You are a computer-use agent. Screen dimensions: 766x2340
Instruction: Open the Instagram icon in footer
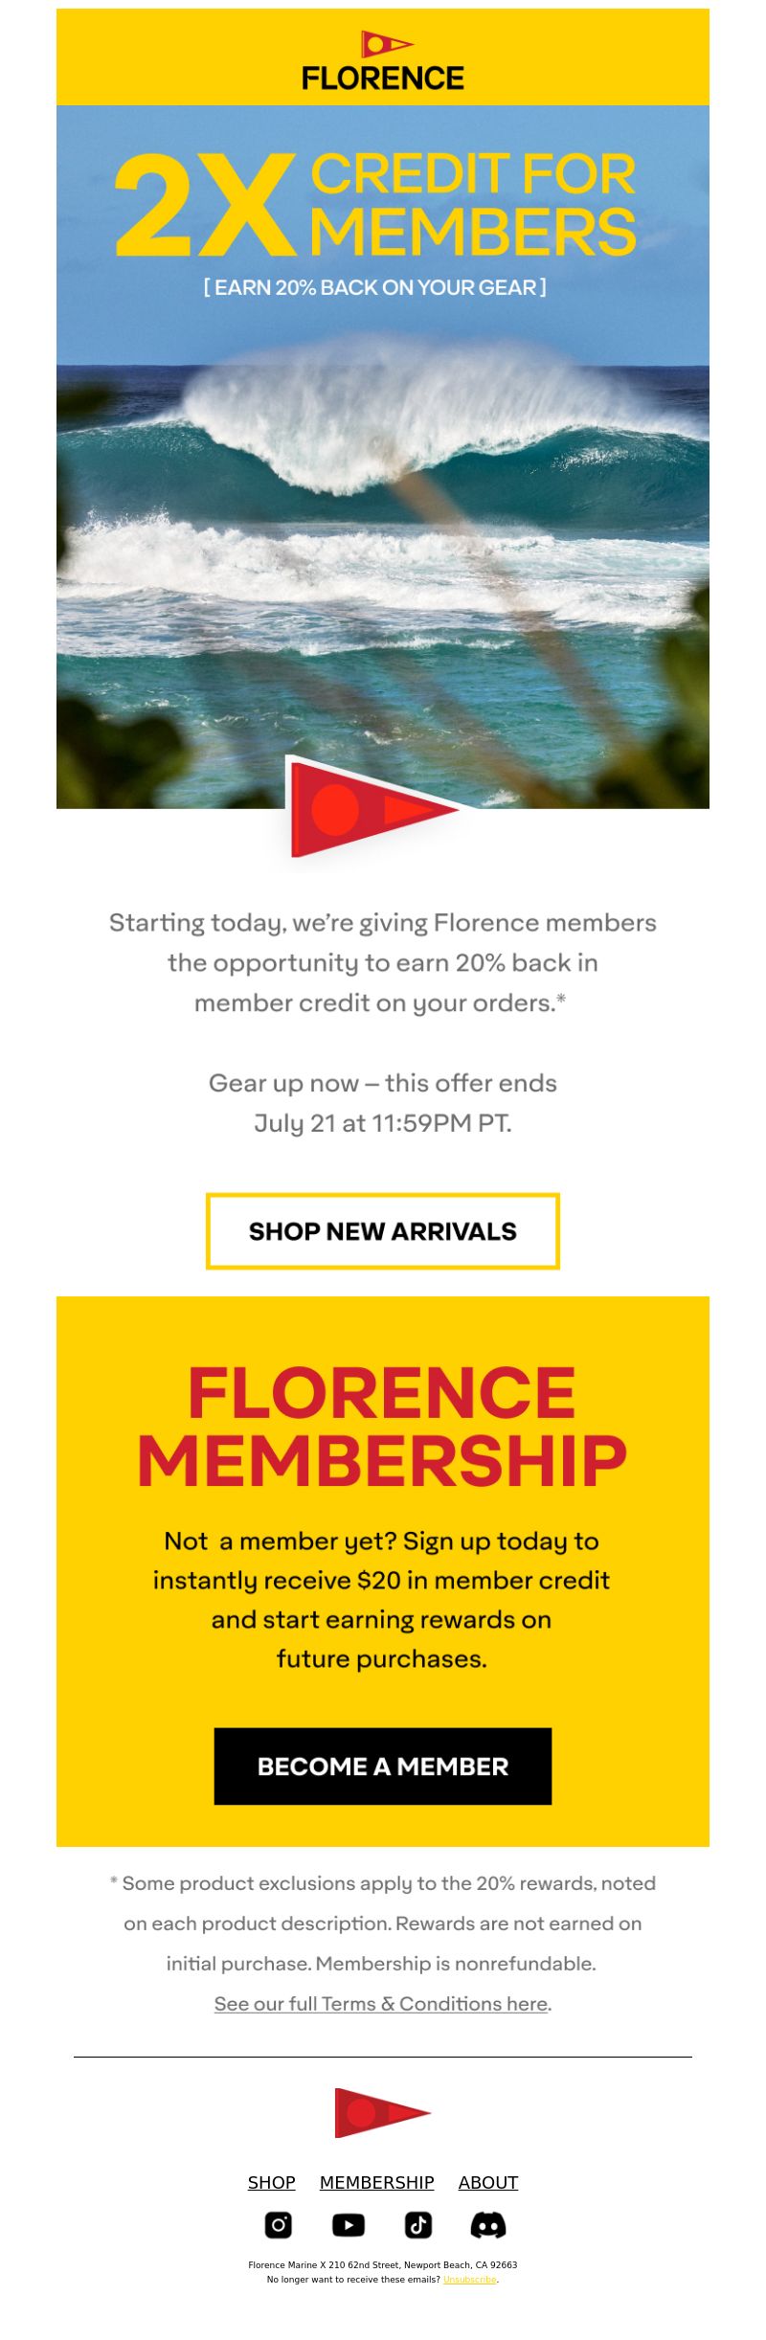coord(278,2225)
